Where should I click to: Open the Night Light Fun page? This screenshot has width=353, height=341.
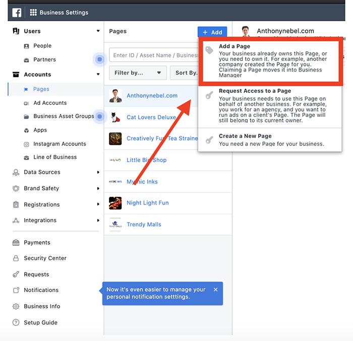point(147,203)
